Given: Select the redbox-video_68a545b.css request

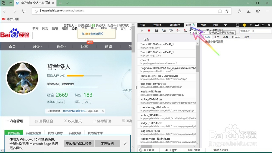Looking at the screenshot, I should tap(167, 140).
